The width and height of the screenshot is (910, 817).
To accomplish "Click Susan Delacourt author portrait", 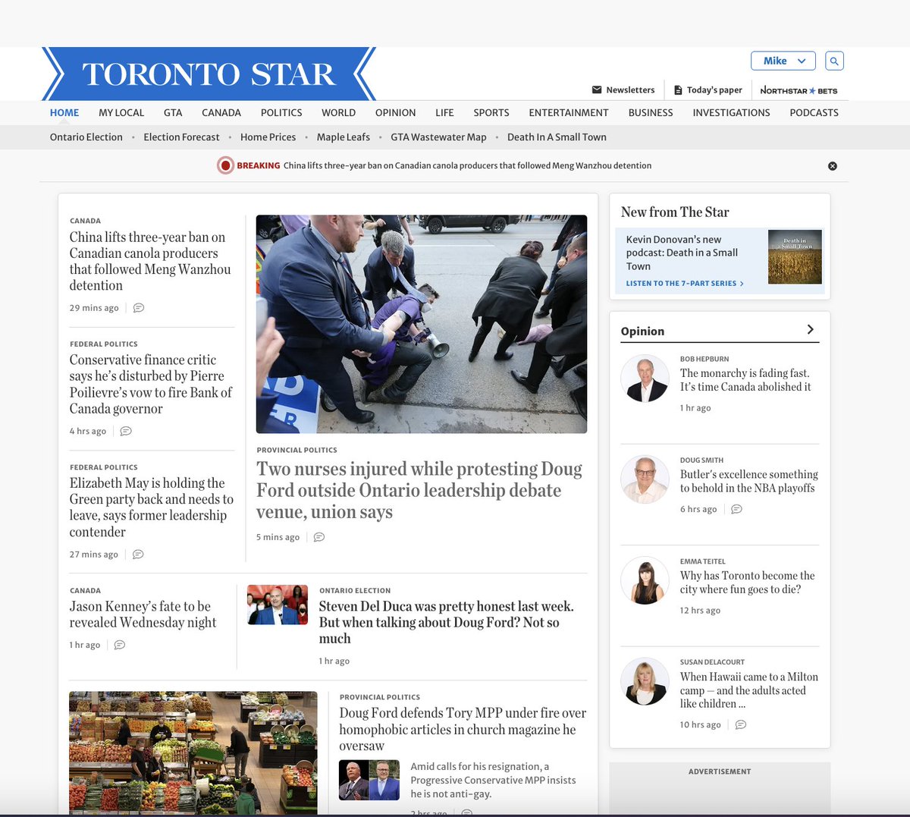I will [645, 682].
